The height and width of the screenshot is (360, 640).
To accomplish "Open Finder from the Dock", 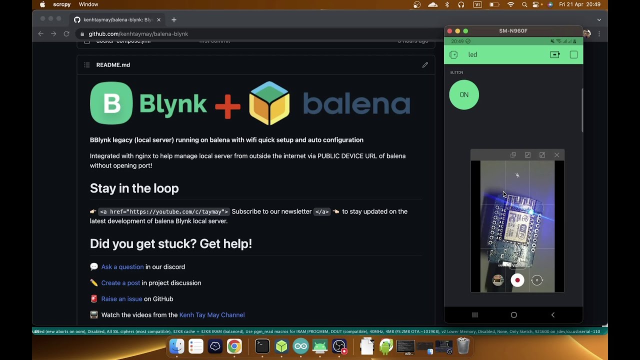I will coord(176,346).
